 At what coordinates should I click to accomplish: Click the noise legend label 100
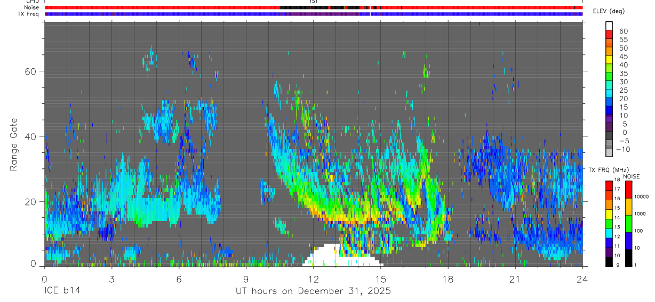pos(640,231)
